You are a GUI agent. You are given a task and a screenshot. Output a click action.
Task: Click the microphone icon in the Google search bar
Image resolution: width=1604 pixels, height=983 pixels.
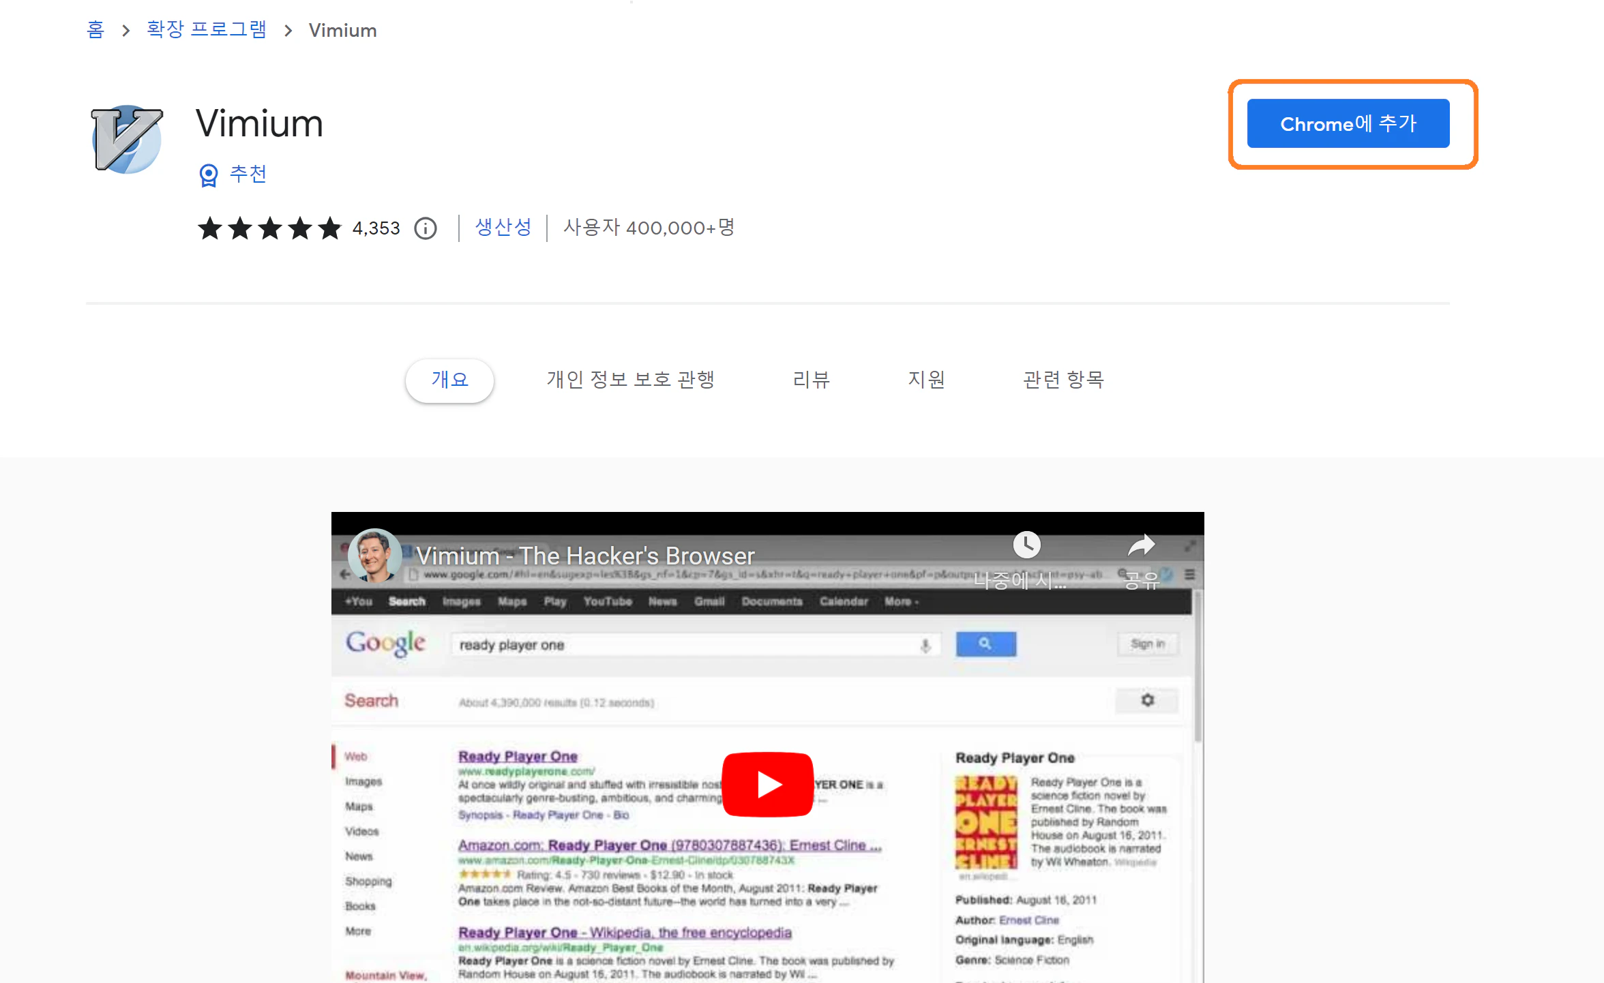tap(925, 644)
